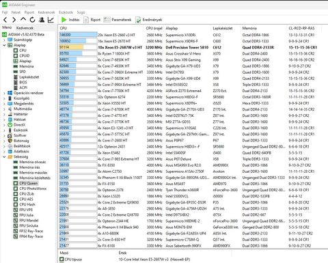
Task: Select the FP32 Ray-Trace benchmark
Action: click(28, 231)
